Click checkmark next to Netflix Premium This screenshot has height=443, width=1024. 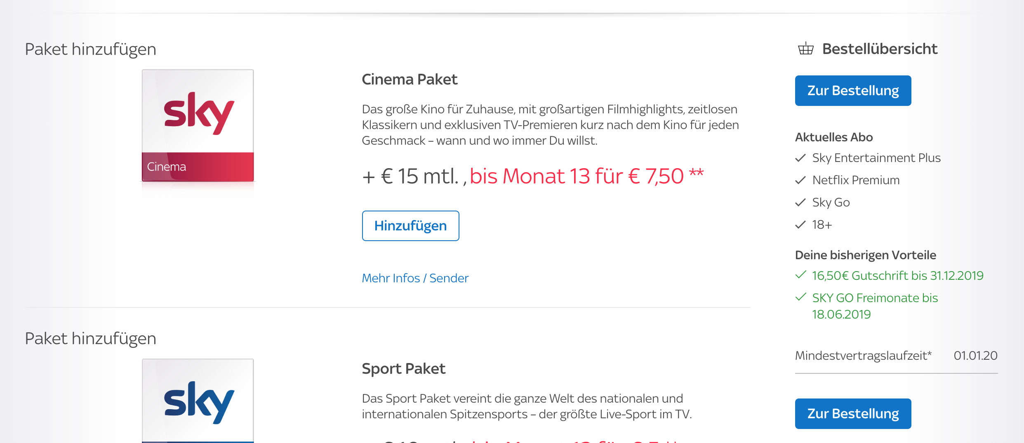click(800, 180)
